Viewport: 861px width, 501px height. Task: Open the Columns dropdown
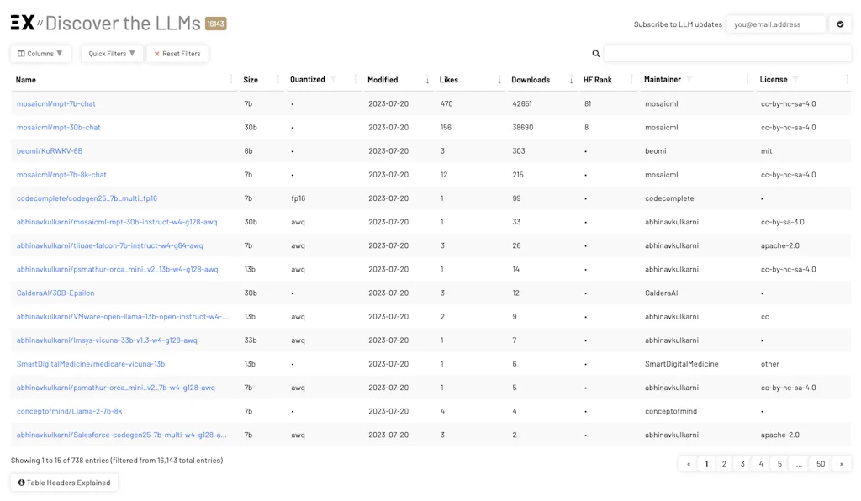click(x=40, y=53)
